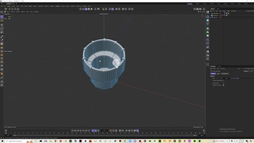This screenshot has width=254, height=143.
Task: Open the Custom mode dropdown in Attributes
Action: [248, 71]
